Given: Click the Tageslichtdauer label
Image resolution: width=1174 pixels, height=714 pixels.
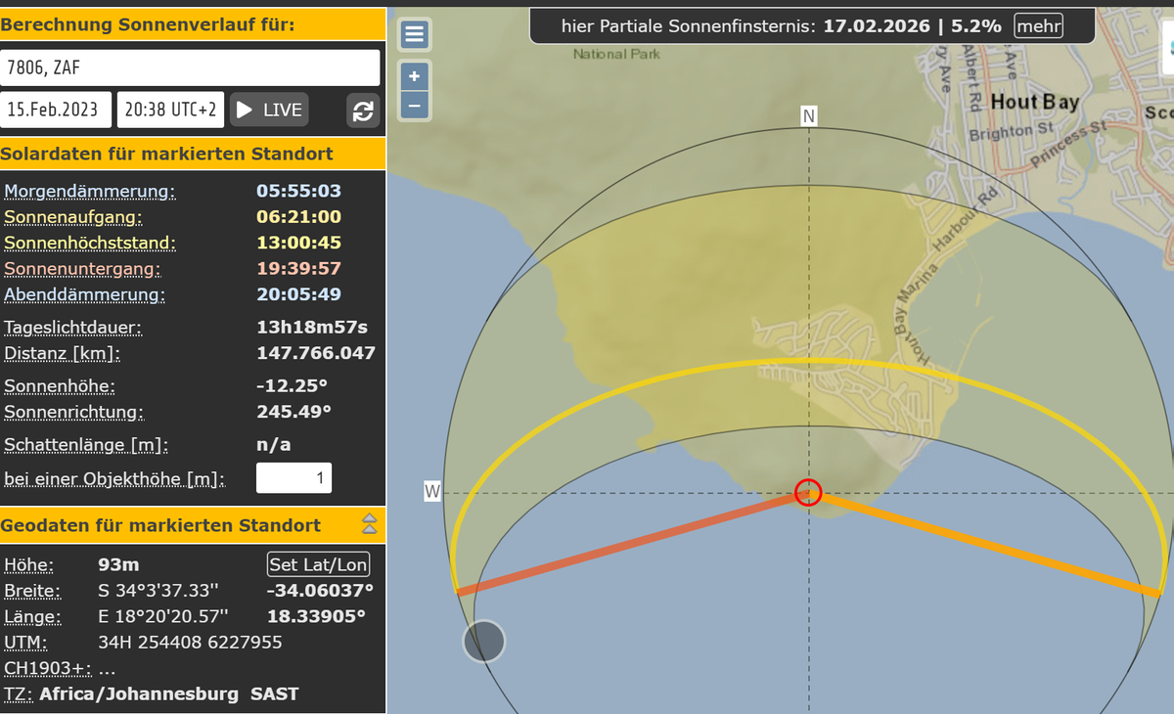Looking at the screenshot, I should coord(73,327).
